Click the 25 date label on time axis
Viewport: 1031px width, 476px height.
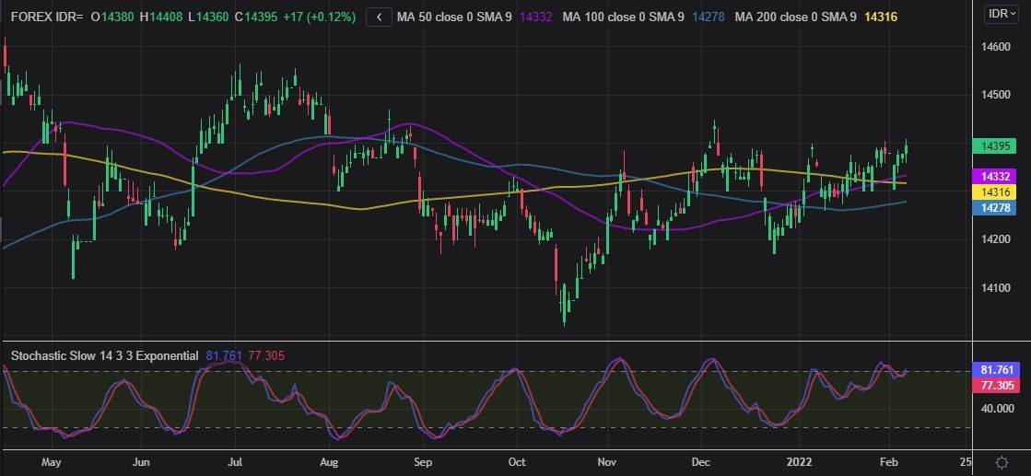[966, 461]
